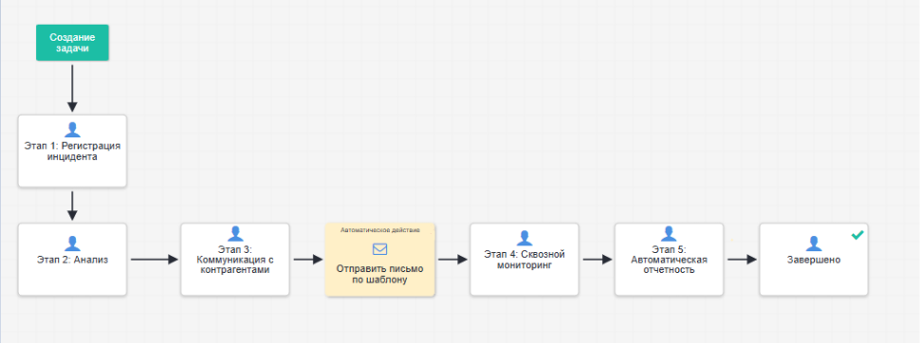Select Этап 4: Сквозной мониторинг label

(x=525, y=260)
